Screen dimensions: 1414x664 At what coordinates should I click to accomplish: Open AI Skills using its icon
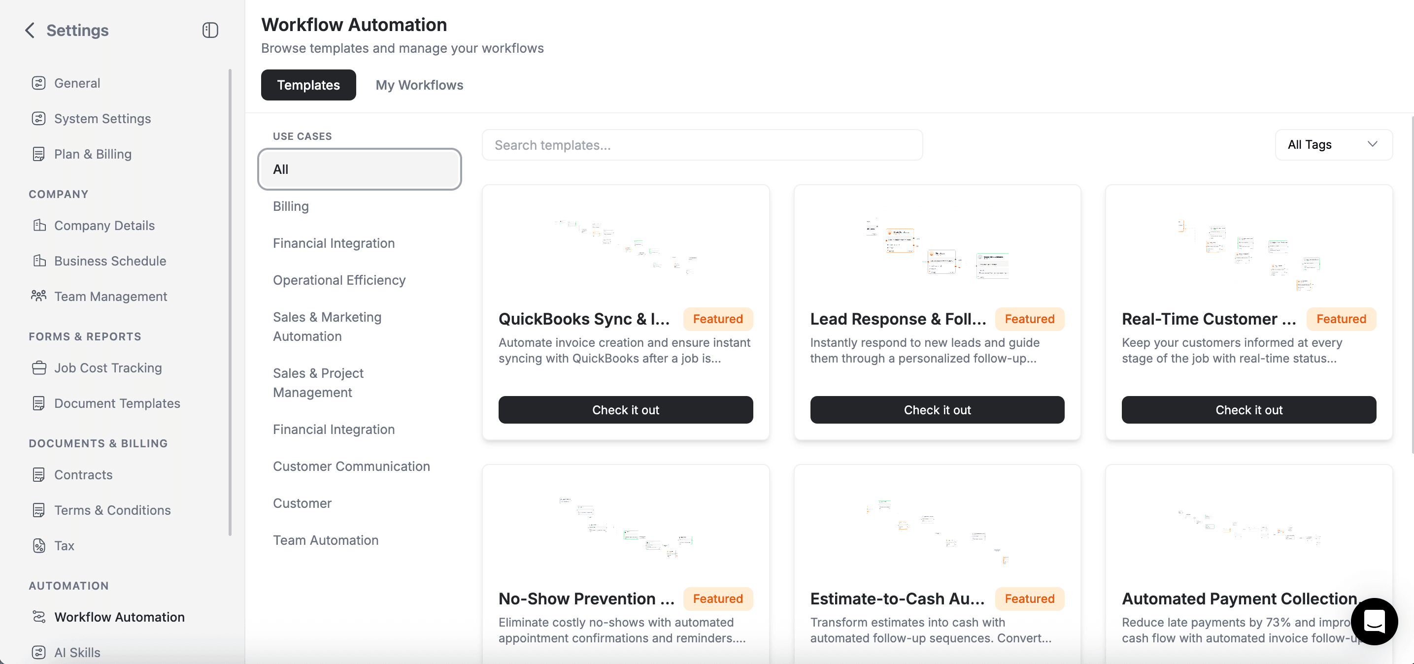pos(38,652)
